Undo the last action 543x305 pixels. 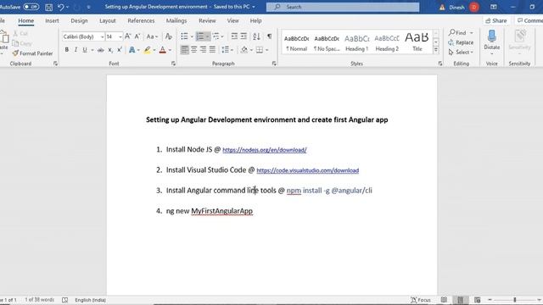click(x=60, y=7)
